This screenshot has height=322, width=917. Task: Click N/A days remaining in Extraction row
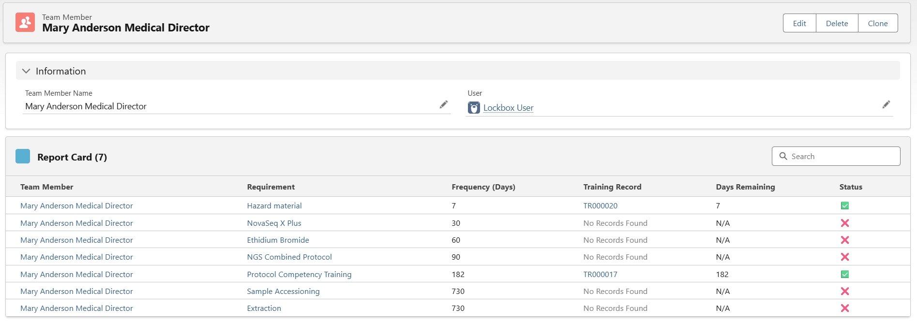[723, 308]
